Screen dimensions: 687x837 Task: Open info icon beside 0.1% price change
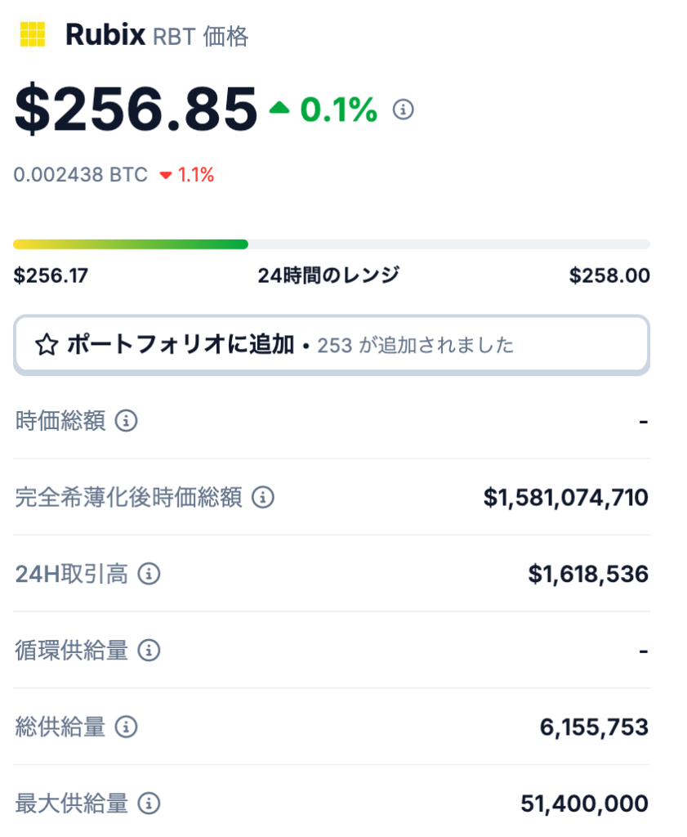[x=404, y=110]
